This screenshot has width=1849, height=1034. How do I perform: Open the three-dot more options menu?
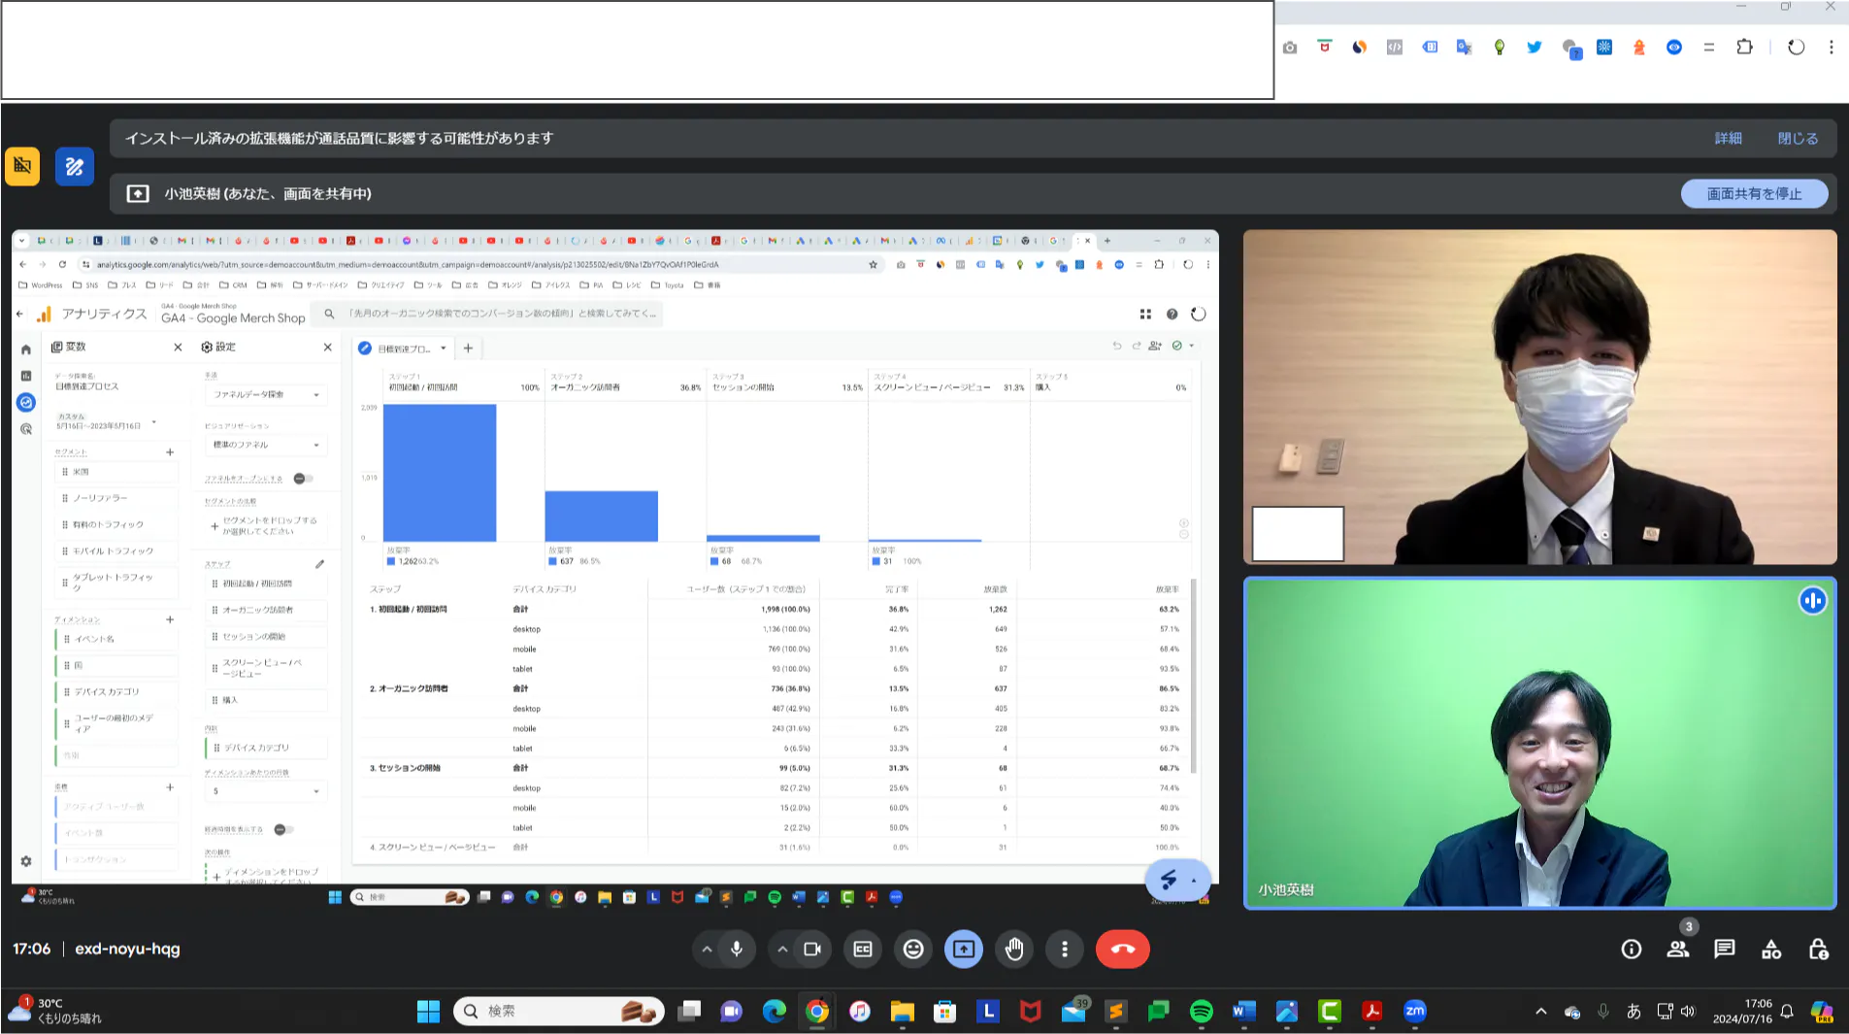(x=1065, y=949)
